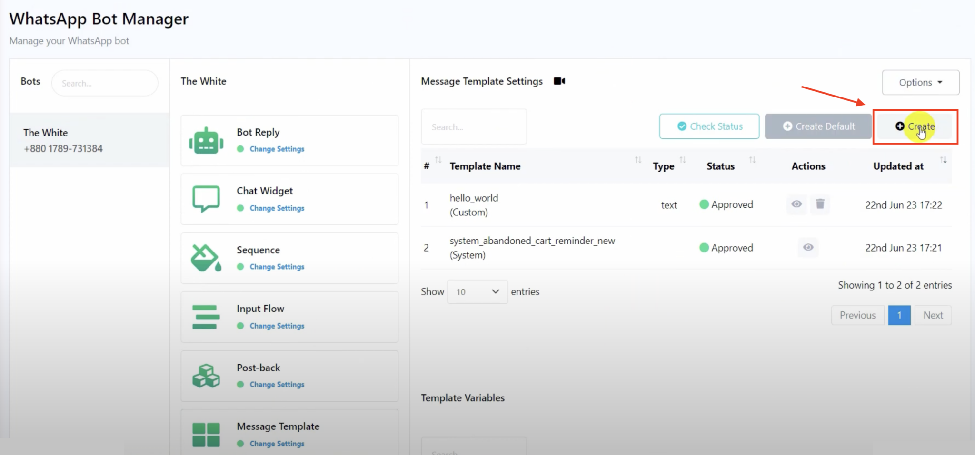Go to the Next page

[933, 315]
